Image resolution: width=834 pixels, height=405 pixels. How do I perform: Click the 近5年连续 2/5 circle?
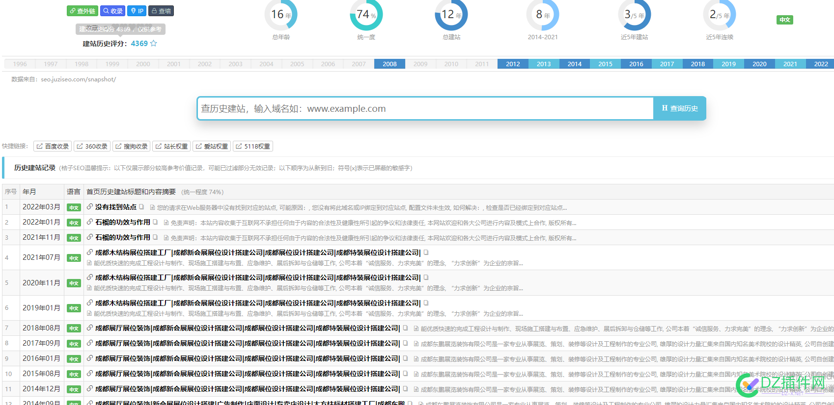[720, 15]
